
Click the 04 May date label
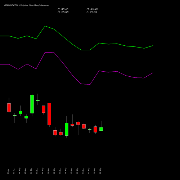(x=19, y=171)
